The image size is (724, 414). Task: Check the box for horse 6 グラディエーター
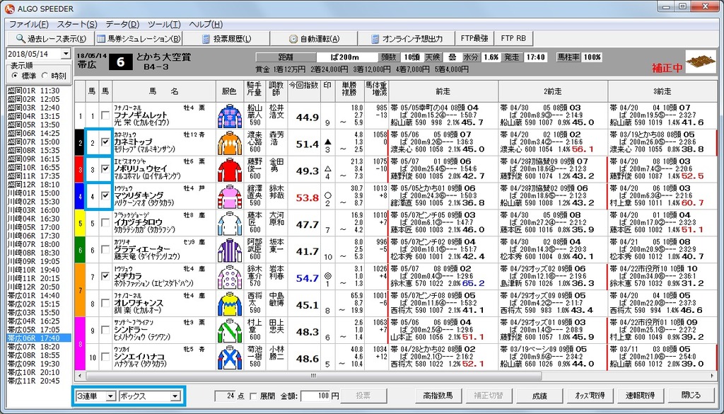click(x=105, y=250)
